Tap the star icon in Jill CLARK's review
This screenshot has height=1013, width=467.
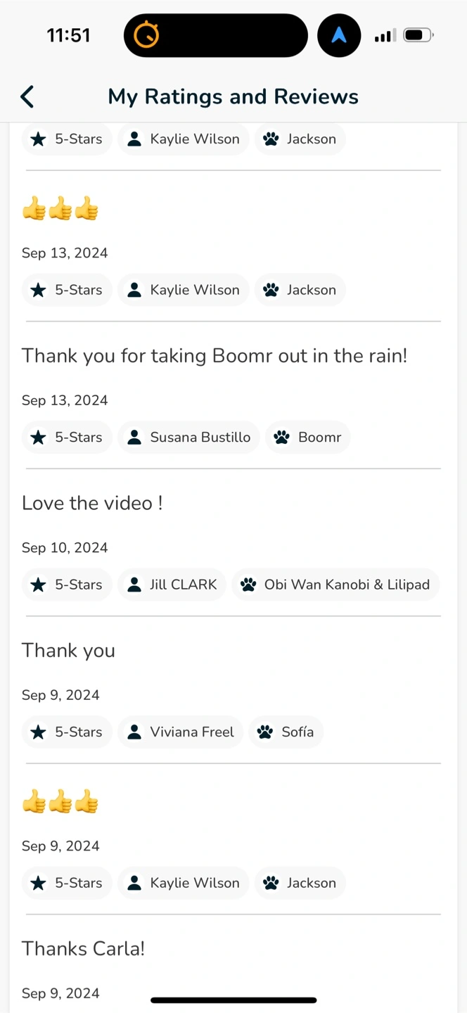pyautogui.click(x=39, y=585)
